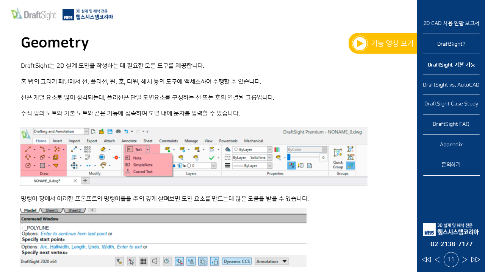Select the Hatch tool in Draw panel
The image size is (485, 272).
point(42,165)
